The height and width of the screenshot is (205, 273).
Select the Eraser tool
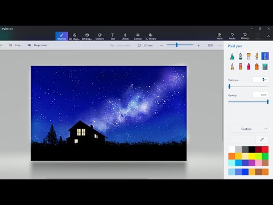tap(241, 67)
